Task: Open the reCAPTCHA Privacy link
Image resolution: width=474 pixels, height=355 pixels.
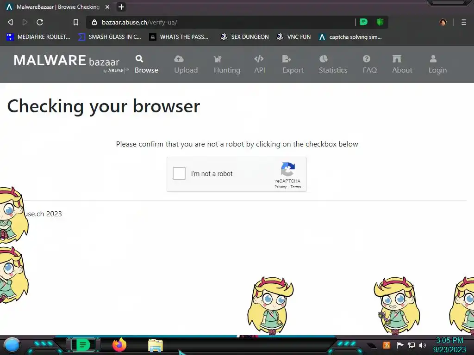Action: (281, 187)
